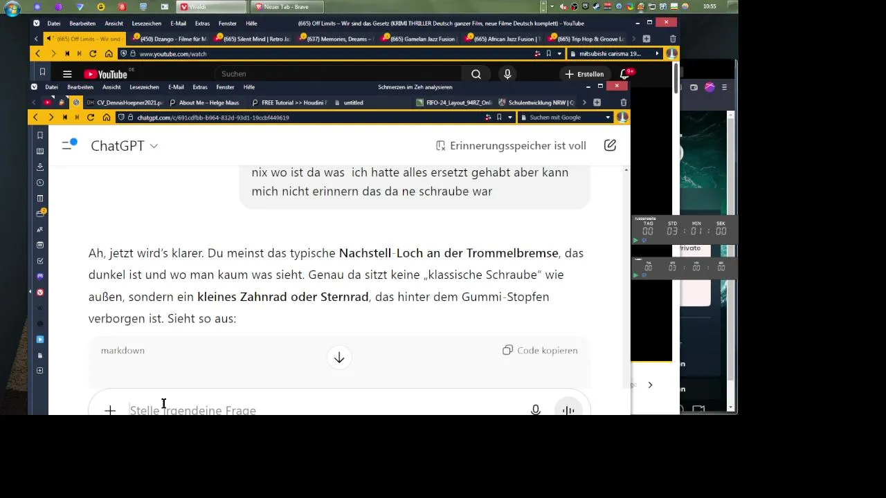Viewport: 886px width, 498px height.
Task: Open Lesezeichen menu in ChatGPT window
Action: coord(144,87)
